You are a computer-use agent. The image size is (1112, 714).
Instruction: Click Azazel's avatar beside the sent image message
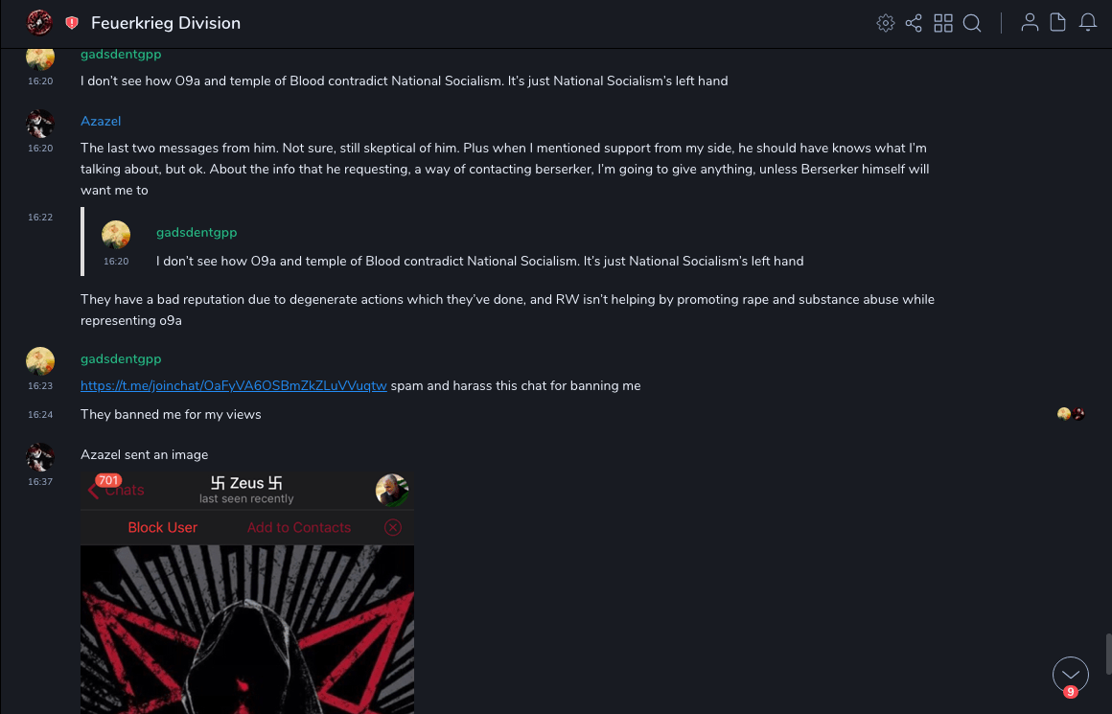click(40, 456)
